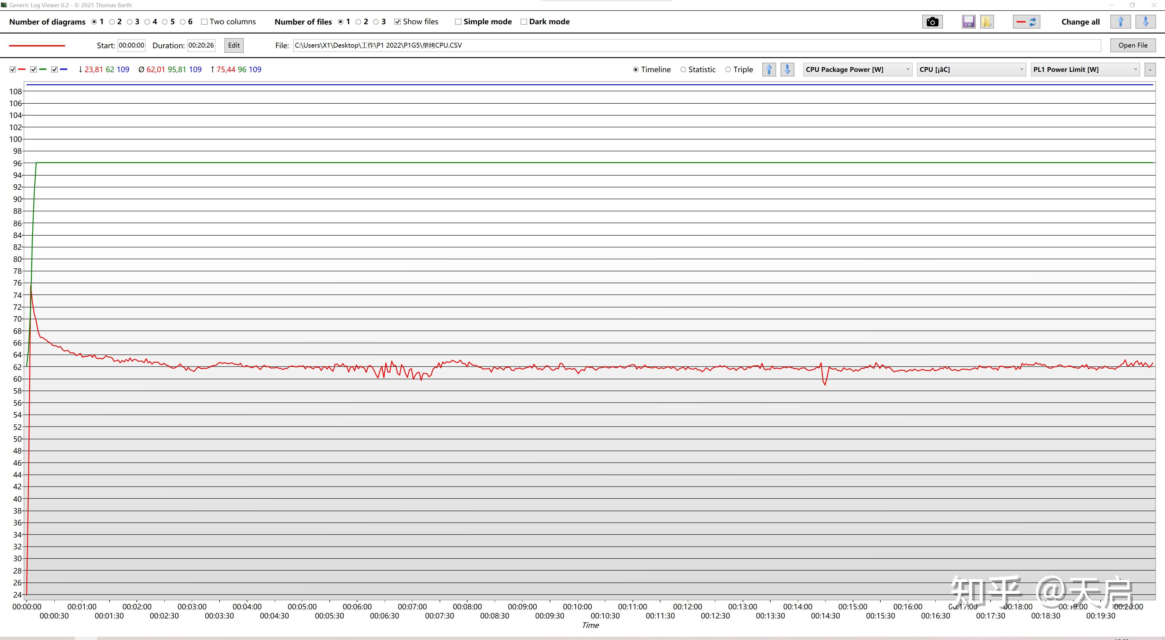The image size is (1165, 640).
Task: Select the Timeline view radio button
Action: pyautogui.click(x=636, y=70)
